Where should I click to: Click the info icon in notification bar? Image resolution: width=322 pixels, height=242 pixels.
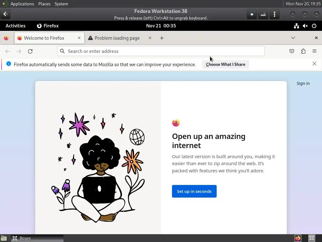8,64
